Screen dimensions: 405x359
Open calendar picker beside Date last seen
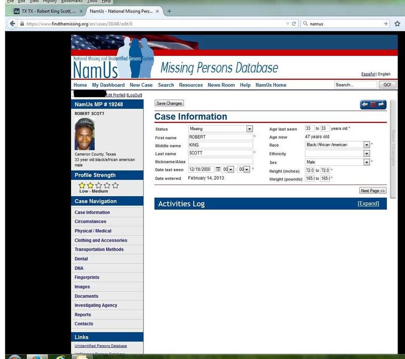coord(218,170)
